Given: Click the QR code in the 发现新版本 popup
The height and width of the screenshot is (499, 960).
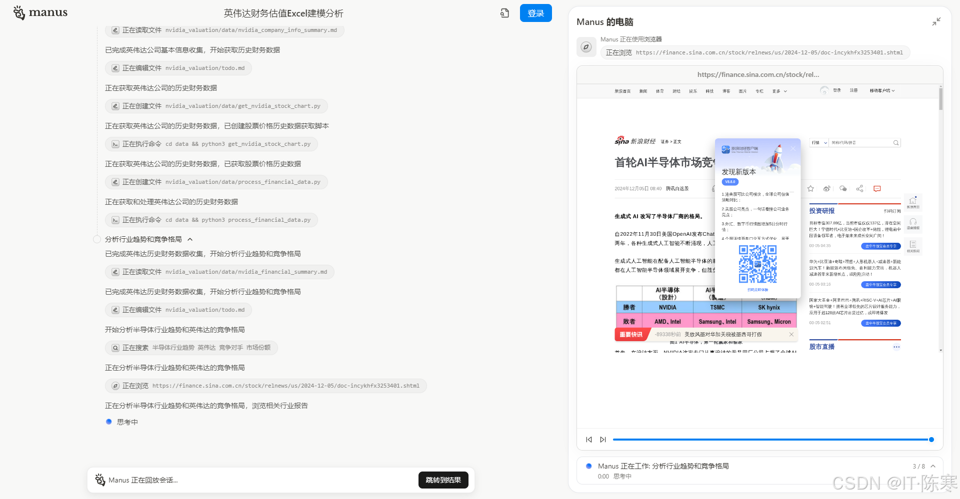Looking at the screenshot, I should [758, 264].
